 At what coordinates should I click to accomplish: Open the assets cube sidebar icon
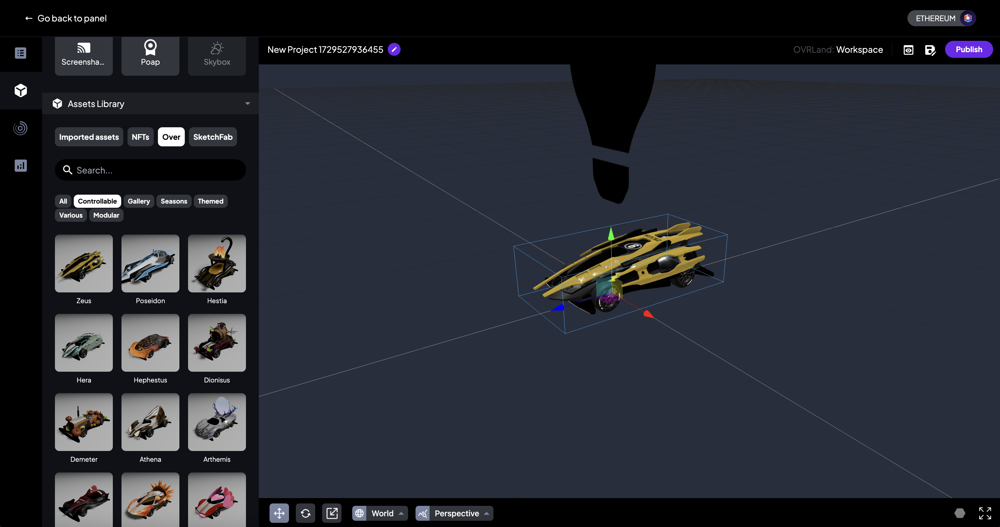tap(21, 90)
